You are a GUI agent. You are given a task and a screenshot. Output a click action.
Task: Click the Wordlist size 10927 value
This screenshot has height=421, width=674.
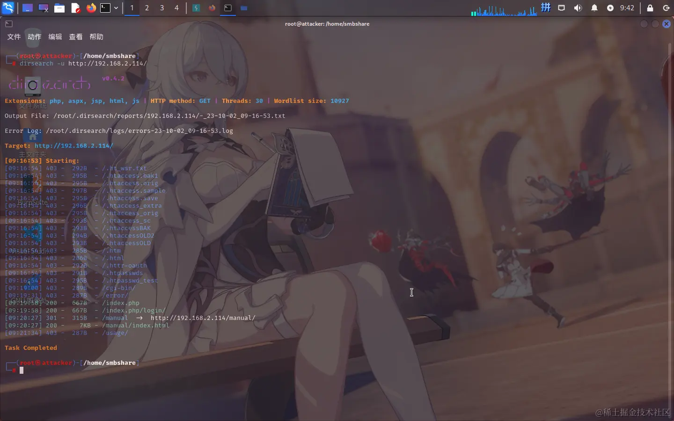coord(340,101)
